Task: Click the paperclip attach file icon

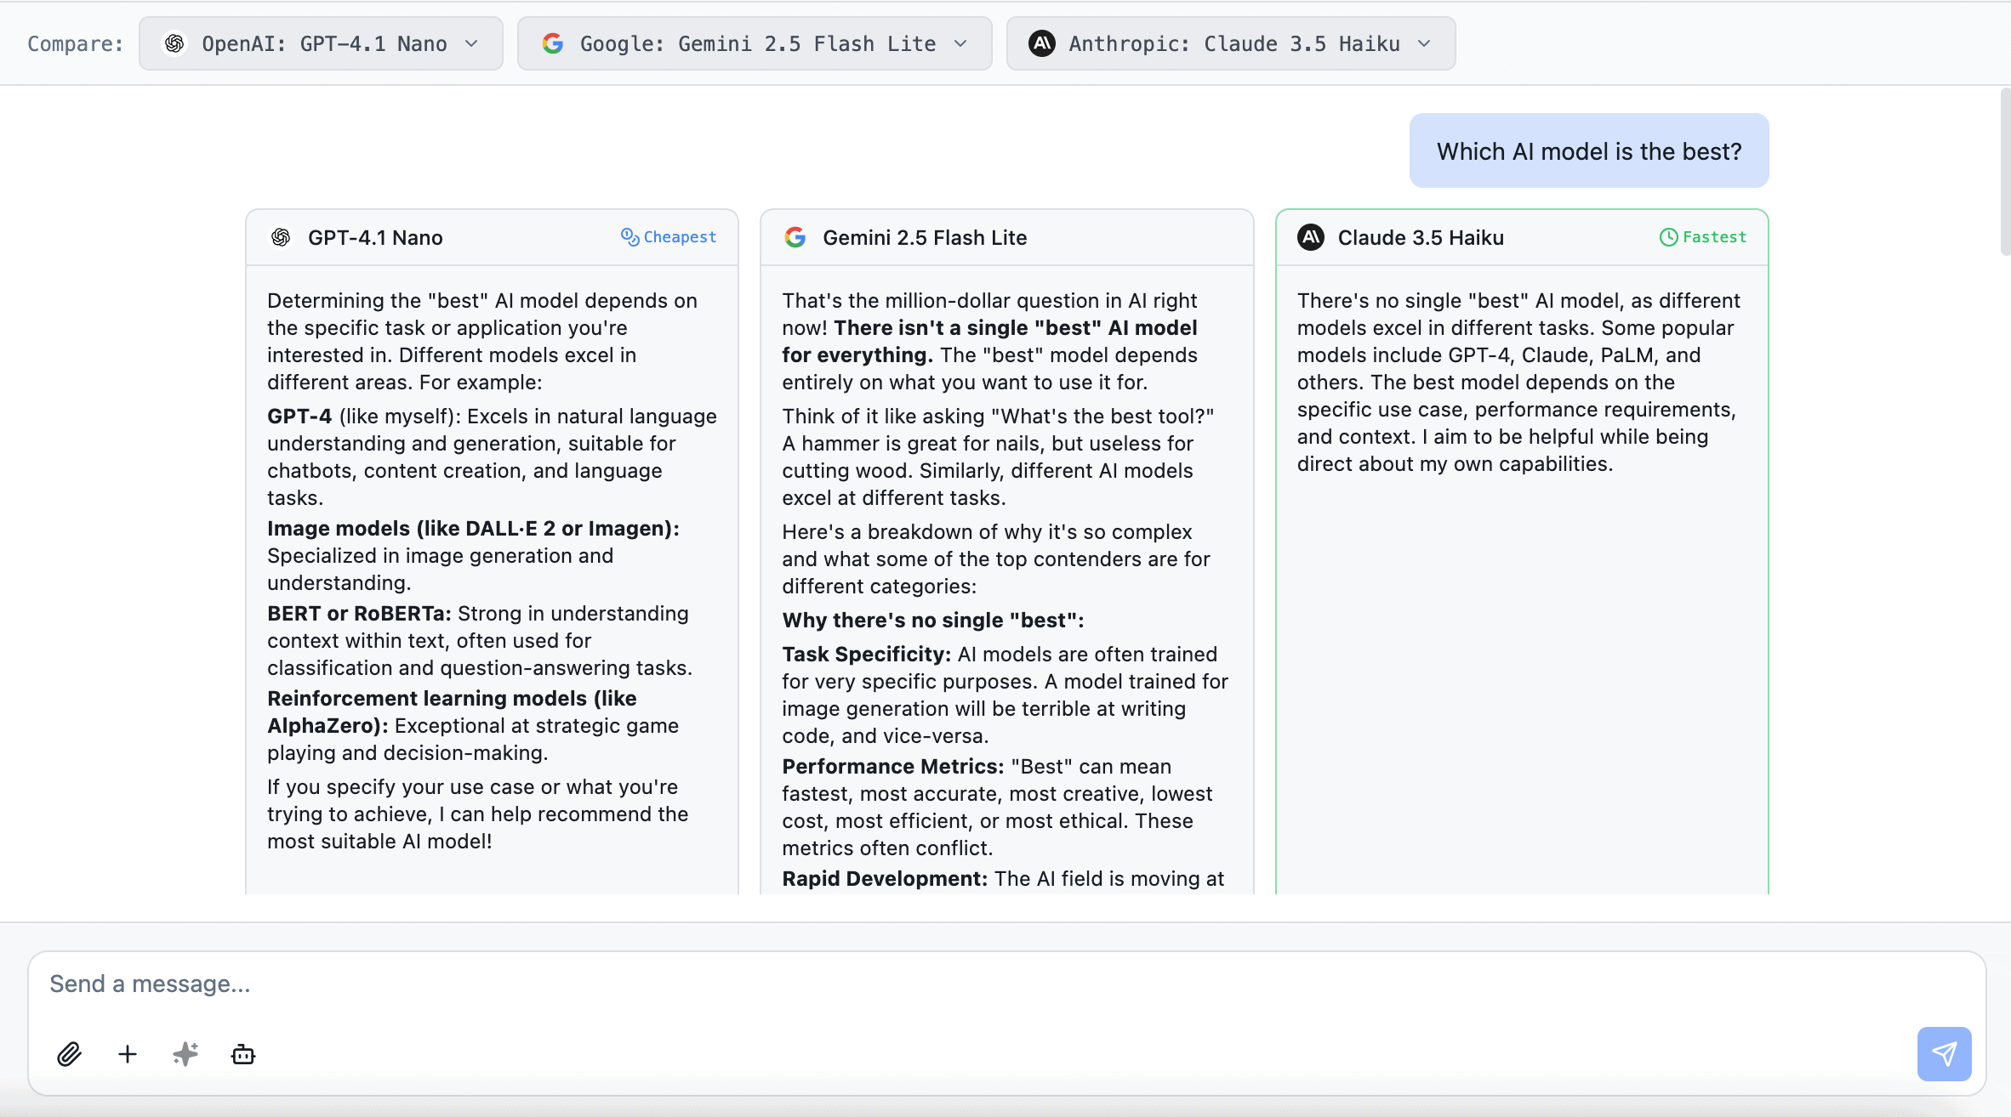Action: point(69,1054)
